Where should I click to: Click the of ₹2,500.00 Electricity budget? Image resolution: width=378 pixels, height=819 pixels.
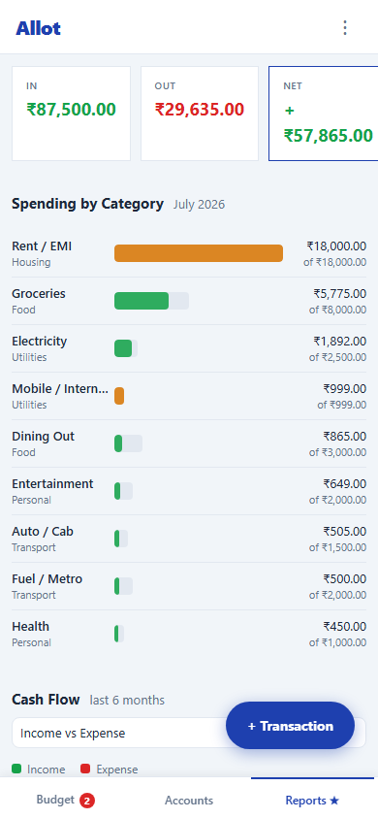point(338,357)
